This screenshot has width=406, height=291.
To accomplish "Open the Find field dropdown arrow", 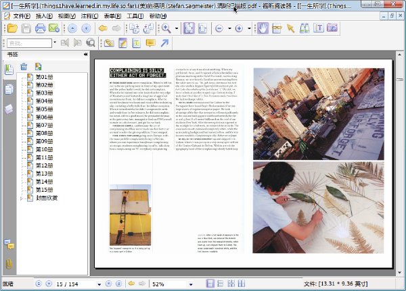I will [55, 43].
